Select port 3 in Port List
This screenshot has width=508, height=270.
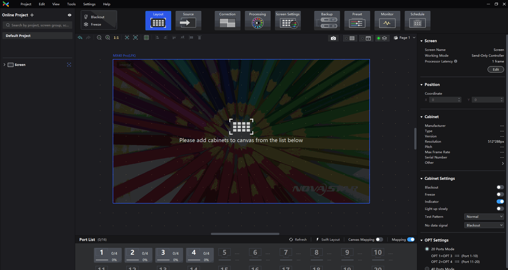pyautogui.click(x=169, y=255)
